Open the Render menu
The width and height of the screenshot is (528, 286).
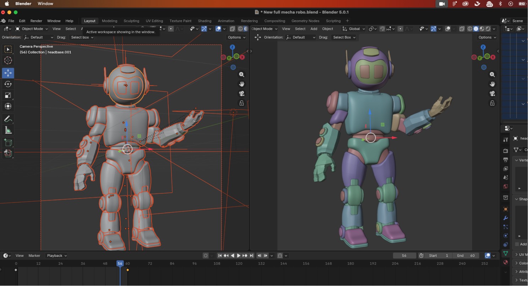(x=36, y=21)
